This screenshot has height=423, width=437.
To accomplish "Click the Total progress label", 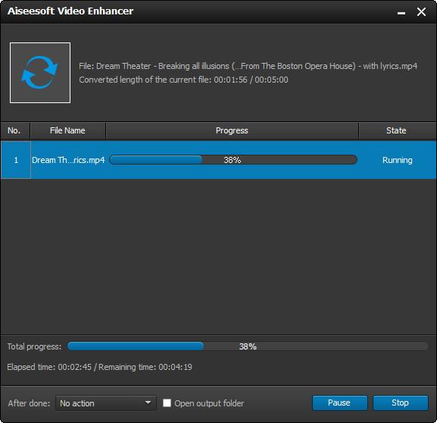I will [x=34, y=346].
